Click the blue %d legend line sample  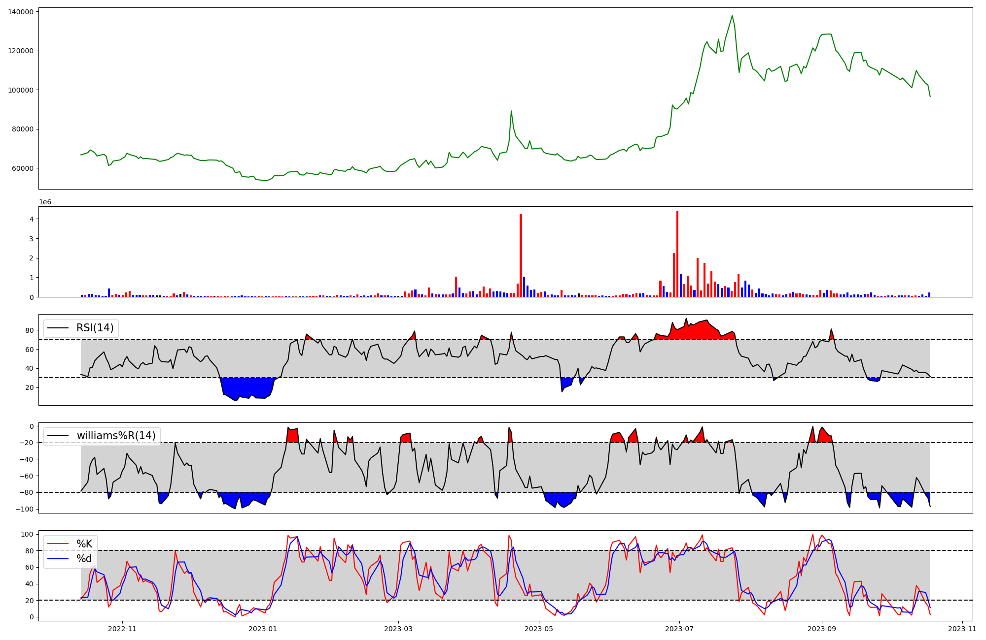click(58, 559)
